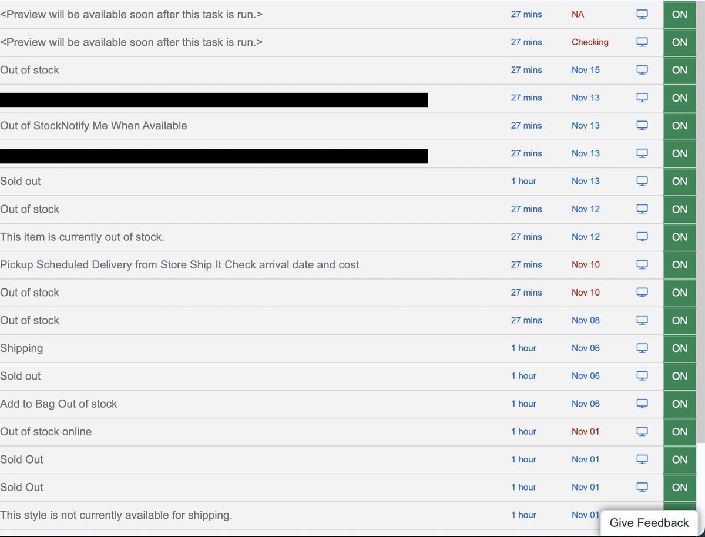Open the monitor icon in the Shipping row
This screenshot has height=537, width=705.
[x=642, y=348]
